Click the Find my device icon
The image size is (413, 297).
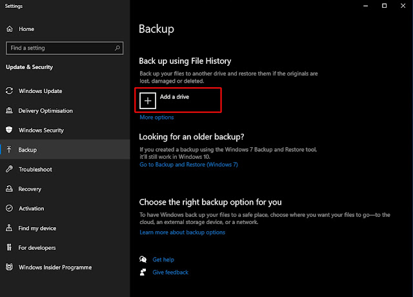[9, 228]
